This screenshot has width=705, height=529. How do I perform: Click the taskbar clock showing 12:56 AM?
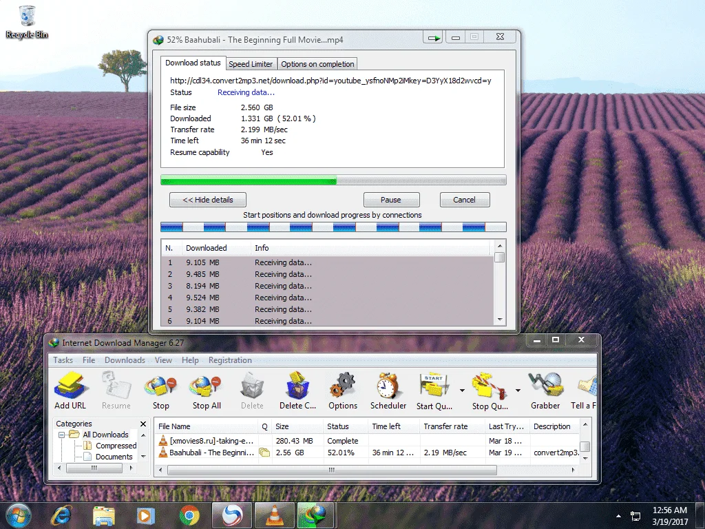coord(670,516)
